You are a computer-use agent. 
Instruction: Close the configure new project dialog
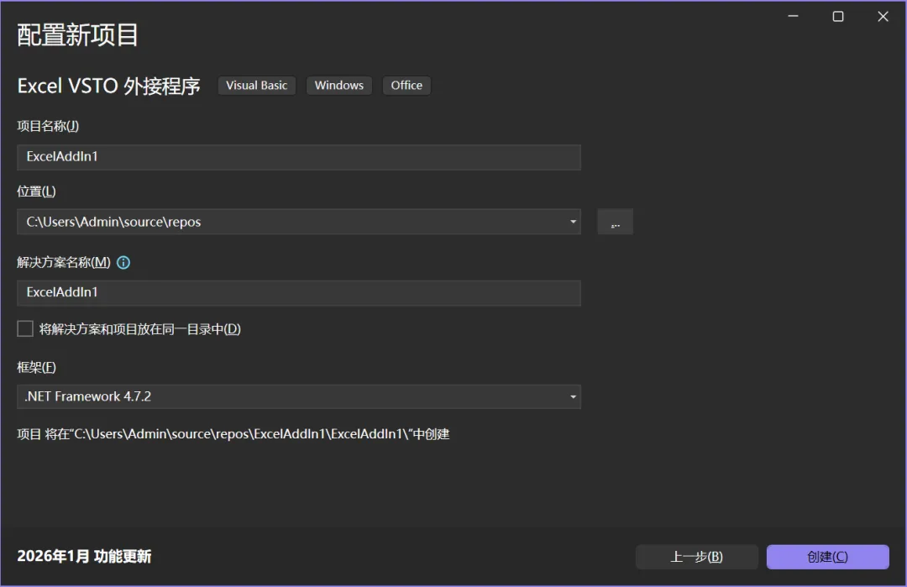[883, 16]
